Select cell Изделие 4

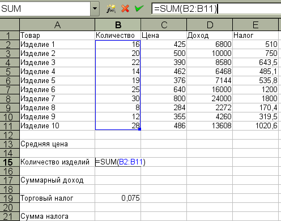pos(57,72)
